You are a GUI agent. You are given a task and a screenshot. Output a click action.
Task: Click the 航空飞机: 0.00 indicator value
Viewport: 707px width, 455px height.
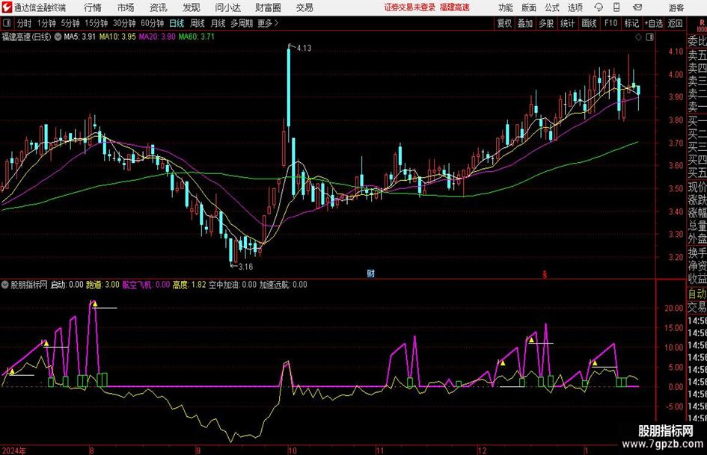click(x=146, y=285)
